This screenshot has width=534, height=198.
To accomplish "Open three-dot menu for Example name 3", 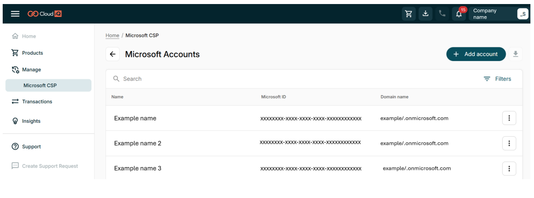I will coord(509,168).
